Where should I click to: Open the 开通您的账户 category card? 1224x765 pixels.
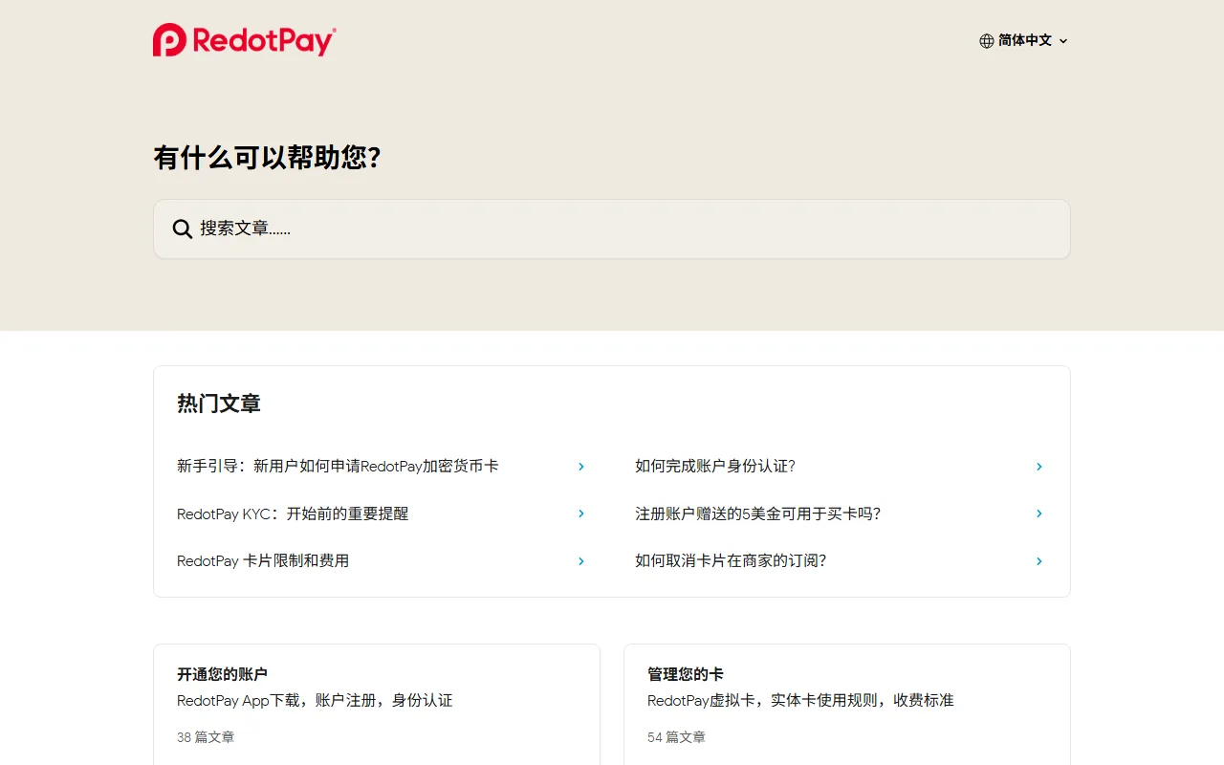(377, 705)
